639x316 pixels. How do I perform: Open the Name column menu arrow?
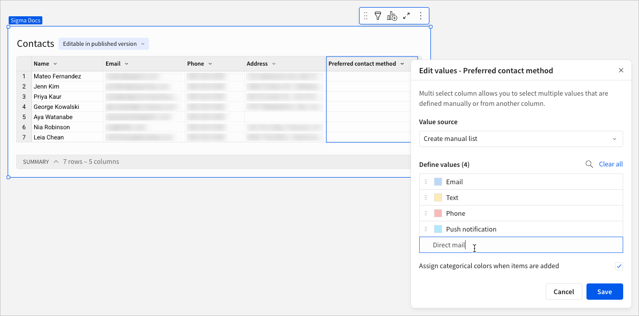click(55, 64)
